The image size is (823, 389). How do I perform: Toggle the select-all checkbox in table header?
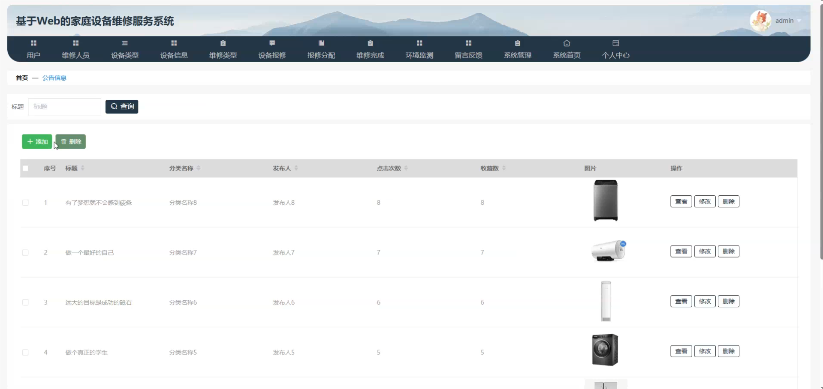pyautogui.click(x=25, y=168)
